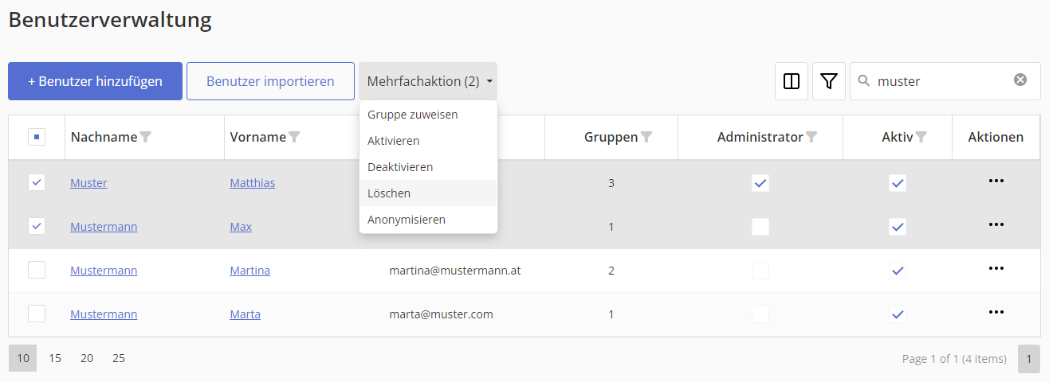The image size is (1049, 382).
Task: Uncheck row checkbox for Matthias Muster
Action: pos(37,182)
